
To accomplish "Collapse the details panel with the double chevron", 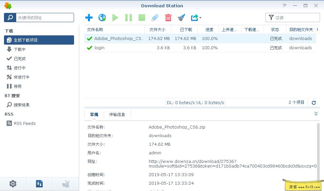I will pyautogui.click(x=316, y=113).
